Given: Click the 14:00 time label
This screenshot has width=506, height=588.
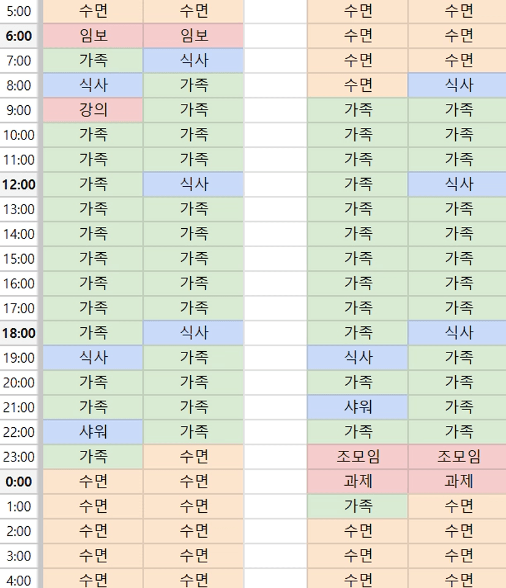Looking at the screenshot, I should coord(19,234).
